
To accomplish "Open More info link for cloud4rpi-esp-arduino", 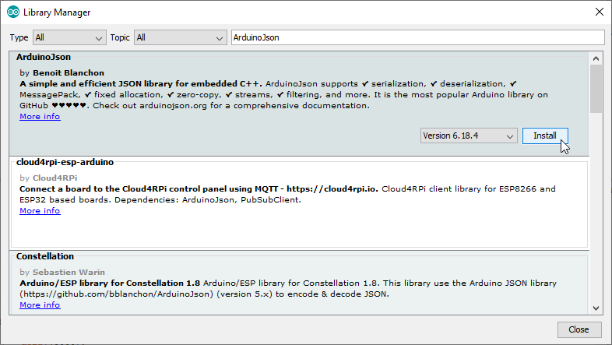I will pos(40,211).
